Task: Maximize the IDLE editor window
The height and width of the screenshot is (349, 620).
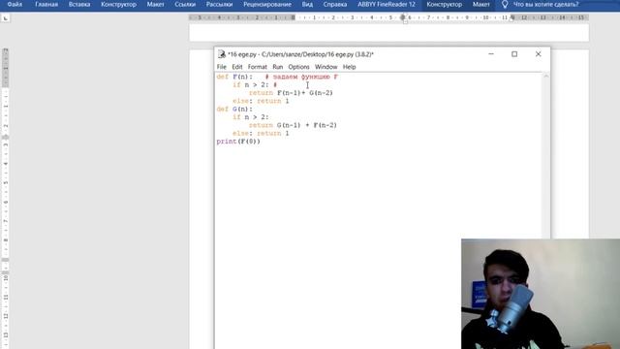Action: click(x=514, y=54)
